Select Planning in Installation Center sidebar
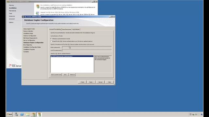 click(x=11, y=5)
